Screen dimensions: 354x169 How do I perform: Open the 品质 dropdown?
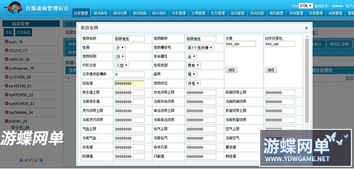(x=192, y=74)
